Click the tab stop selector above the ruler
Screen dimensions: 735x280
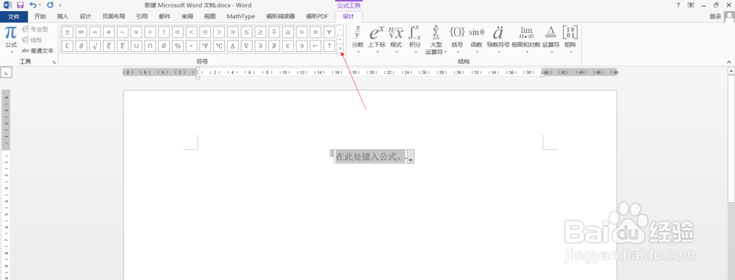[x=6, y=73]
